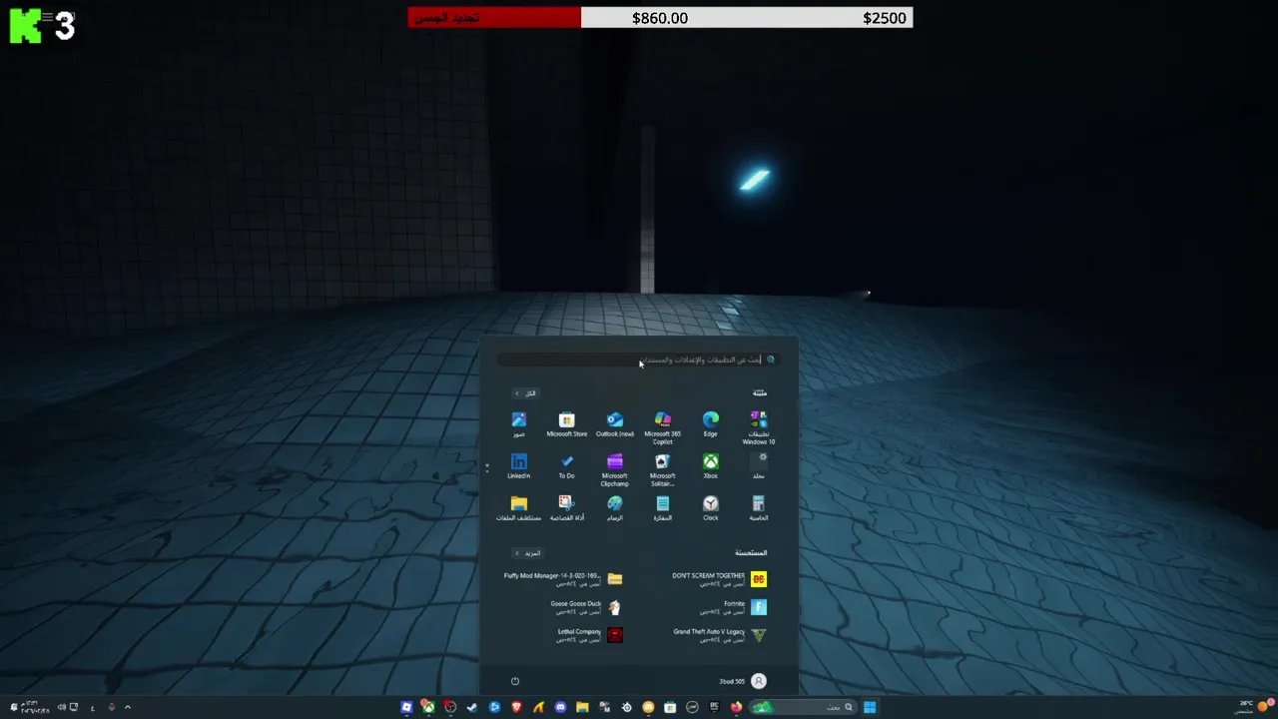Open Microsoft 365 Copilot
This screenshot has height=719, width=1278.
(x=662, y=428)
